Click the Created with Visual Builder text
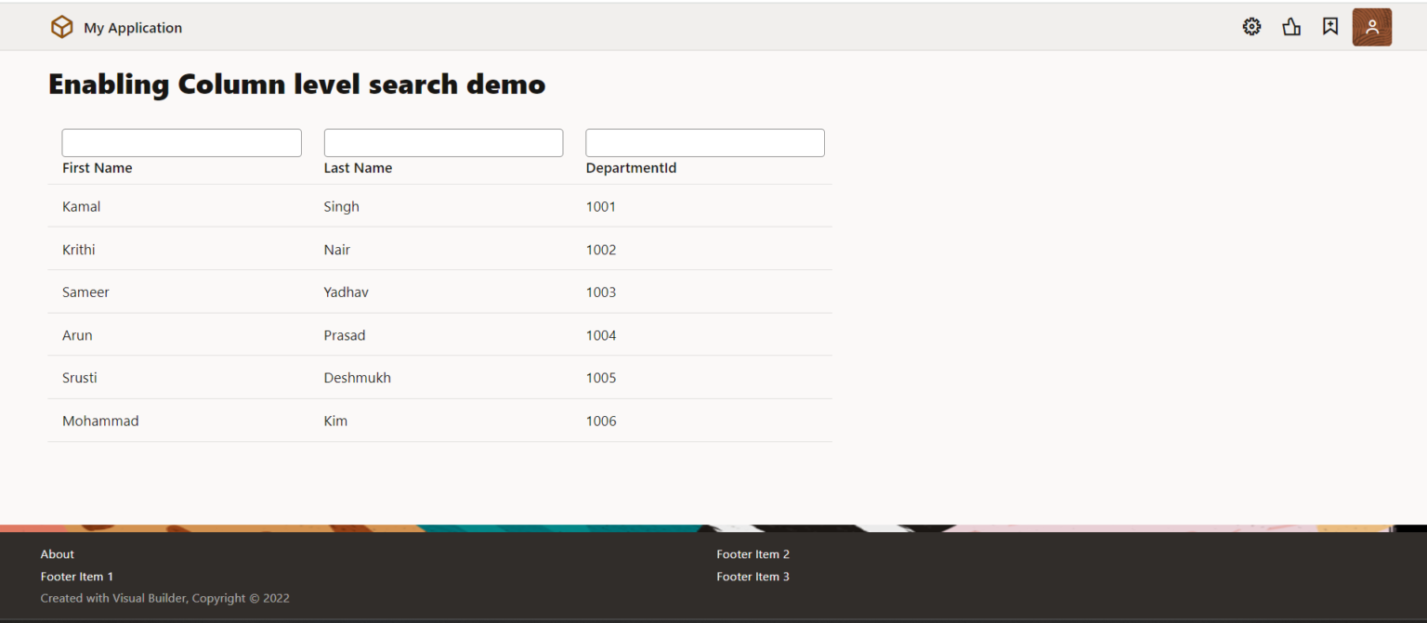Viewport: 1427px width, 623px height. (x=164, y=598)
